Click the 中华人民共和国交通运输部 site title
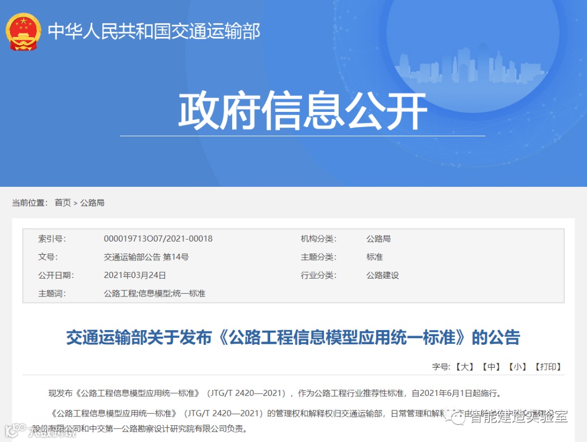The image size is (587, 442). [x=154, y=31]
